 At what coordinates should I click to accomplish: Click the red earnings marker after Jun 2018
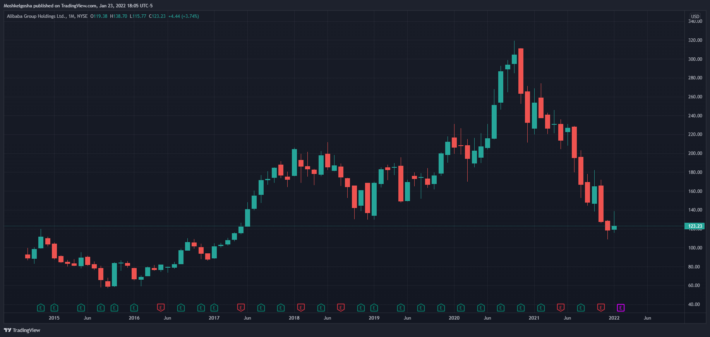tap(341, 308)
